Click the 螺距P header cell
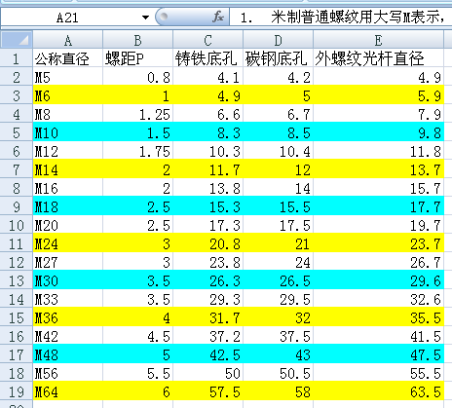The height and width of the screenshot is (408, 452). (x=137, y=58)
